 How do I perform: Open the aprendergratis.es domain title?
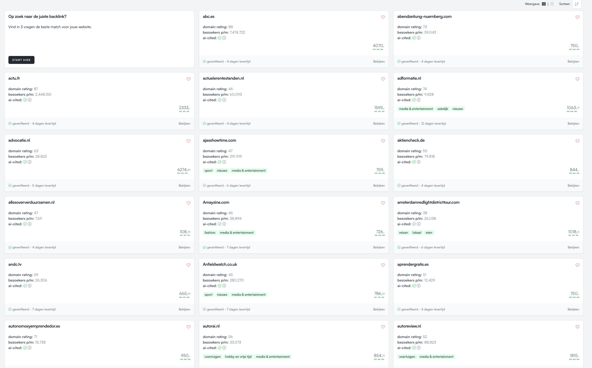pyautogui.click(x=413, y=264)
